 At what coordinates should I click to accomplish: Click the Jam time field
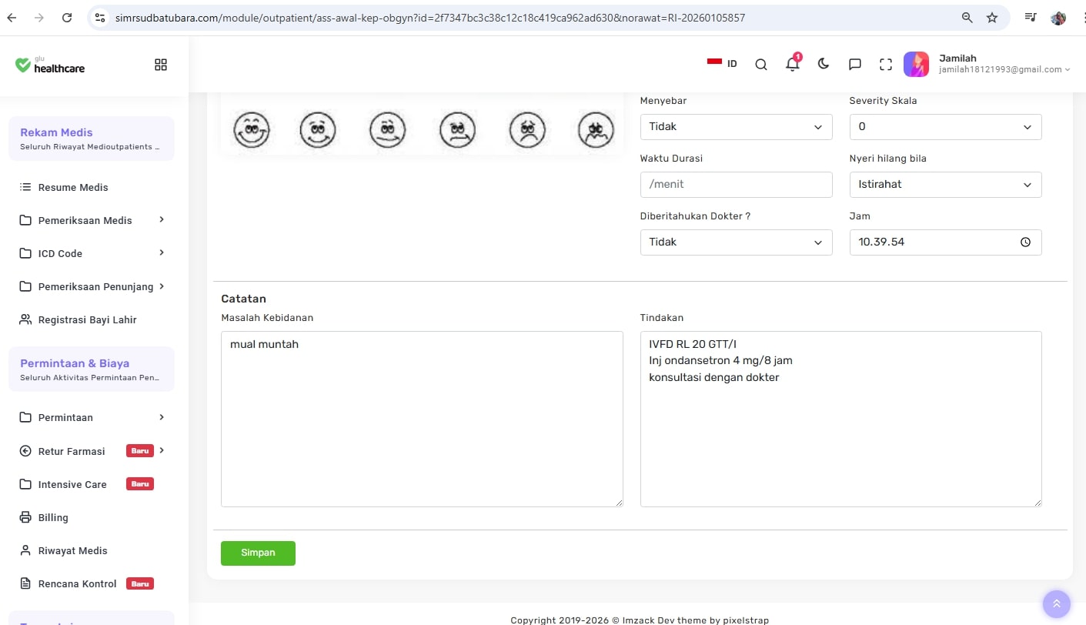(x=946, y=242)
